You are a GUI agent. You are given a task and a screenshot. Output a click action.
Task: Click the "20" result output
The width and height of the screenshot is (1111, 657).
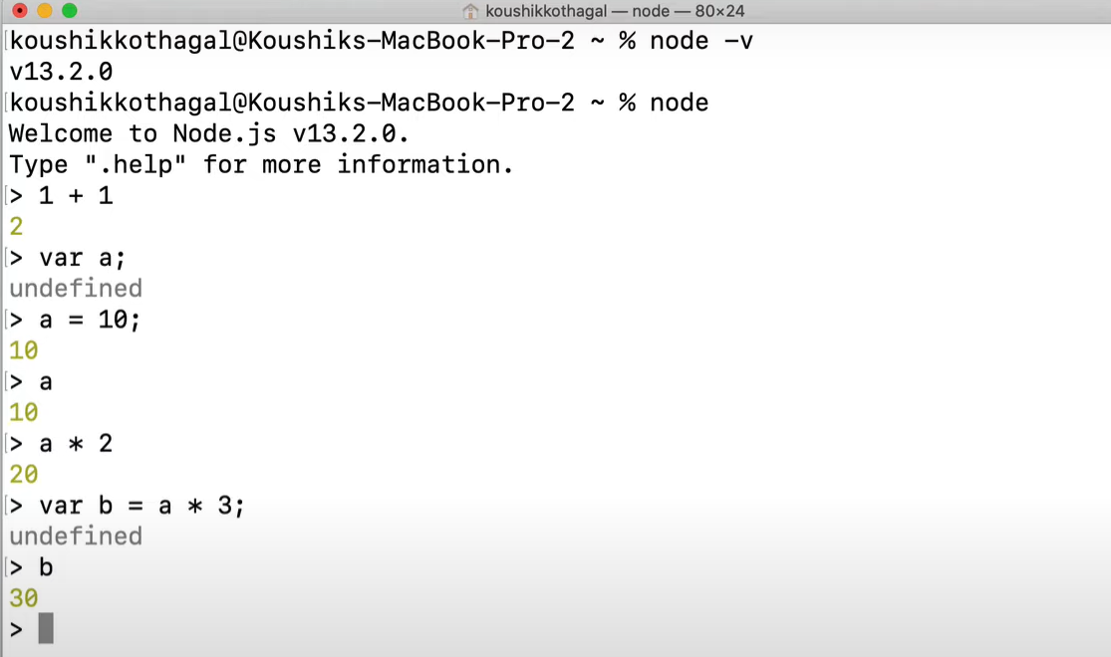pyautogui.click(x=23, y=475)
